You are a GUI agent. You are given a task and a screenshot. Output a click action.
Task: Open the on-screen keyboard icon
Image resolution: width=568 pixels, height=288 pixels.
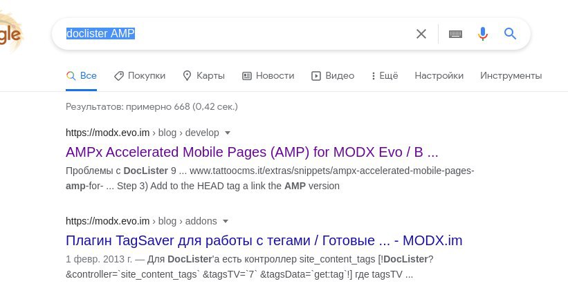coord(455,34)
